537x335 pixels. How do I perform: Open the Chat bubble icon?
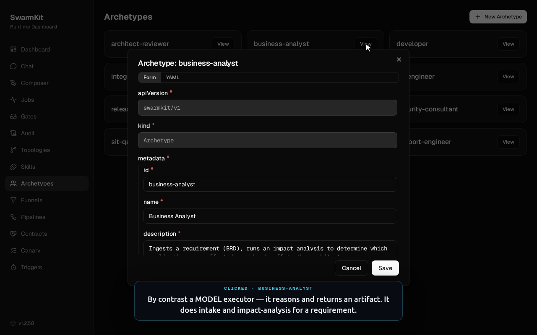click(x=13, y=66)
